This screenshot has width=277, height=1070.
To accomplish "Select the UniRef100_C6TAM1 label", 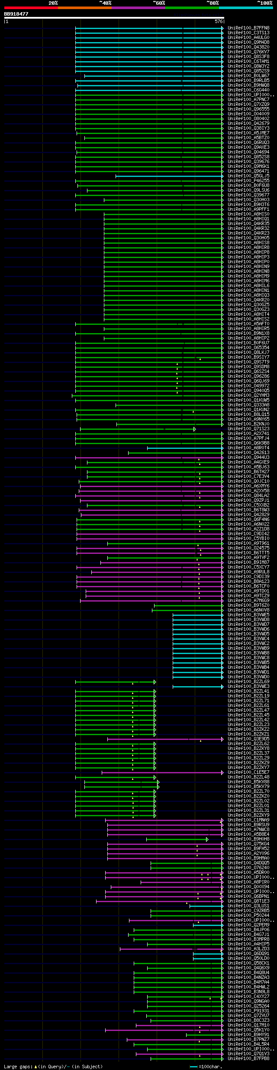I will [248, 61].
